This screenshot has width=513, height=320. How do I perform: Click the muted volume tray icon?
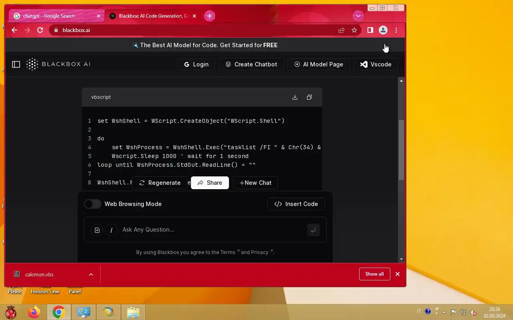tap(473, 312)
